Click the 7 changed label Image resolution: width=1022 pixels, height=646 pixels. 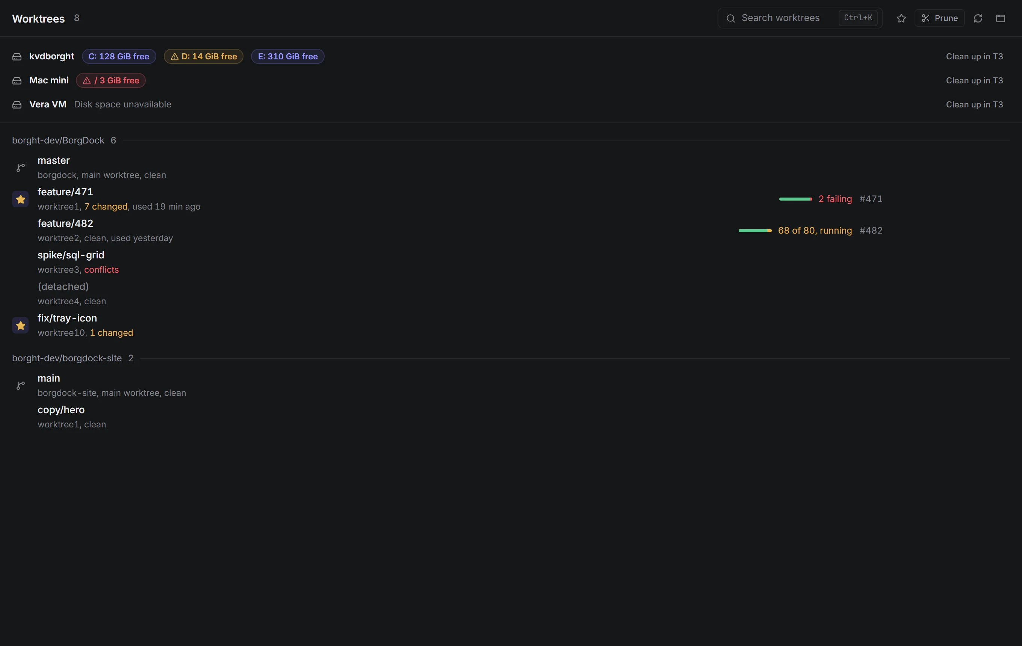click(106, 207)
